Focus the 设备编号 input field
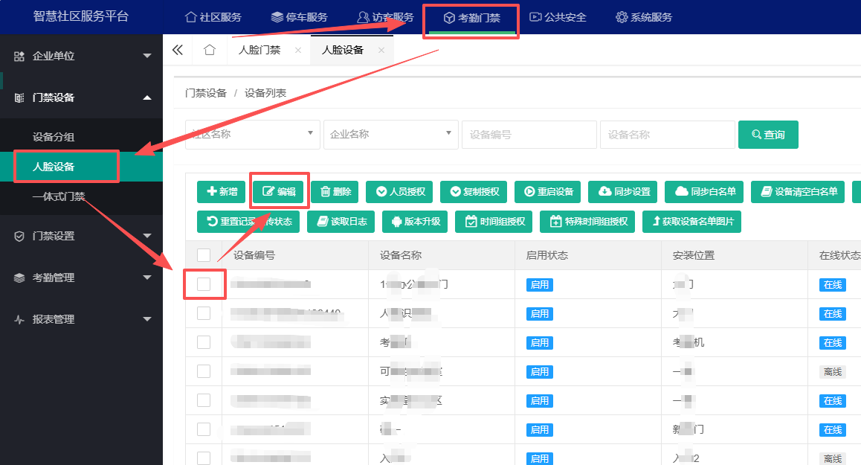The height and width of the screenshot is (465, 861). (x=529, y=135)
